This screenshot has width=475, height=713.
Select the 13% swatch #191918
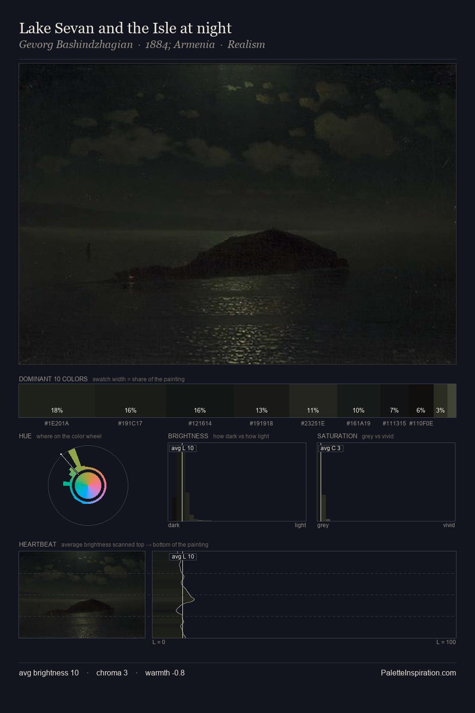(x=262, y=401)
